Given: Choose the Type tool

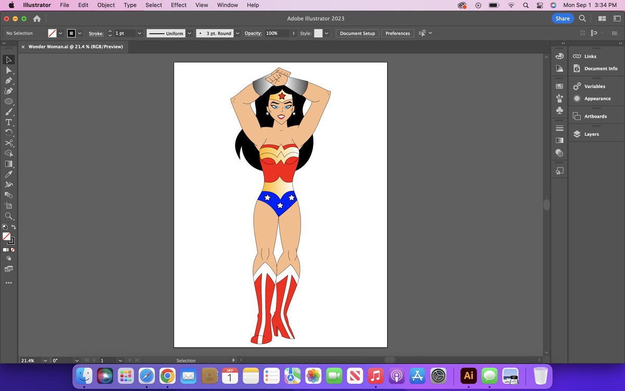Looking at the screenshot, I should point(9,122).
